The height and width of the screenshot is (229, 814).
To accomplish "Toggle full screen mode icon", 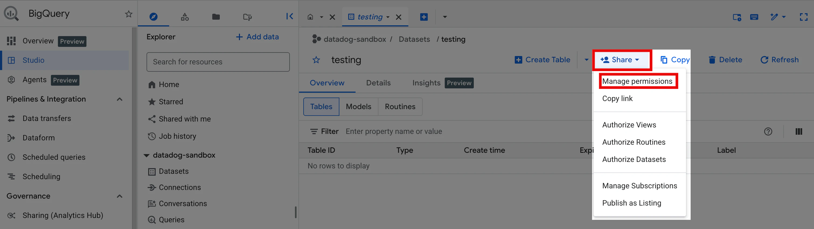I will tap(803, 17).
